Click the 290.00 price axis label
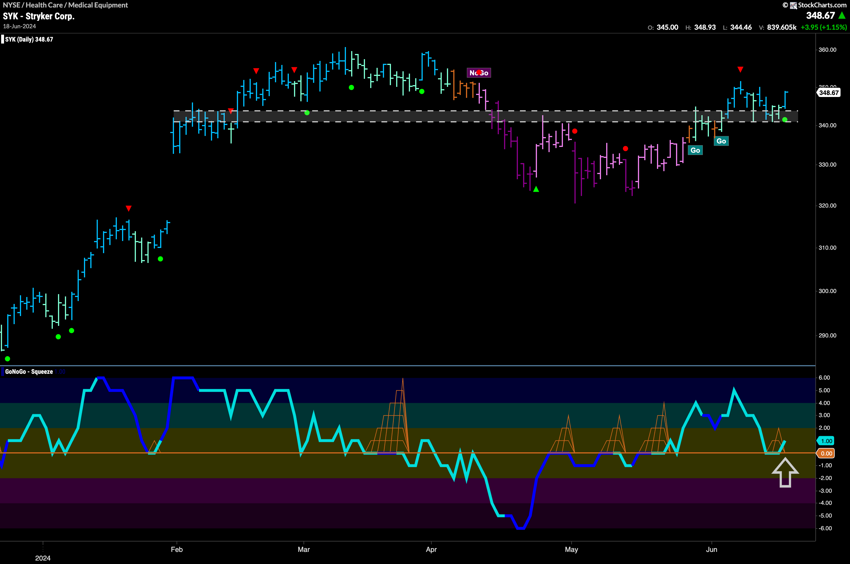This screenshot has height=564, width=850. click(827, 335)
